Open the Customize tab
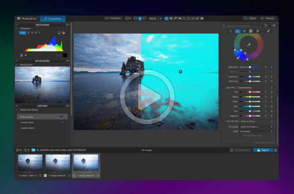The width and height of the screenshot is (294, 194). (x=52, y=19)
